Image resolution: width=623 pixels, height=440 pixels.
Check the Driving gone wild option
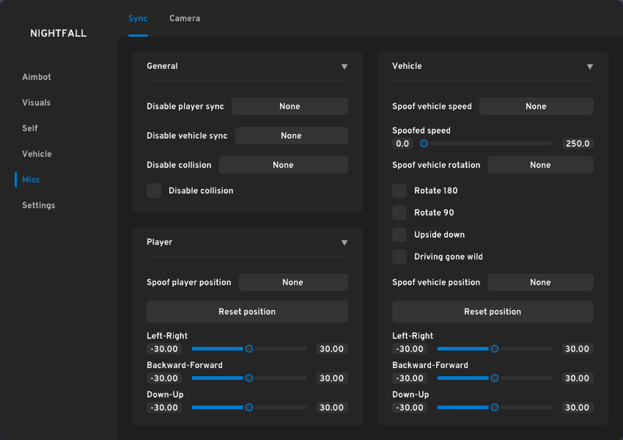(399, 257)
